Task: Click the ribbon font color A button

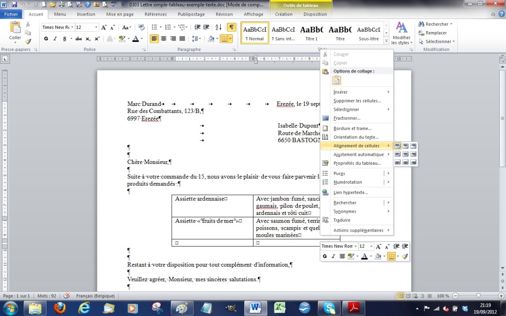Action: pos(135,39)
